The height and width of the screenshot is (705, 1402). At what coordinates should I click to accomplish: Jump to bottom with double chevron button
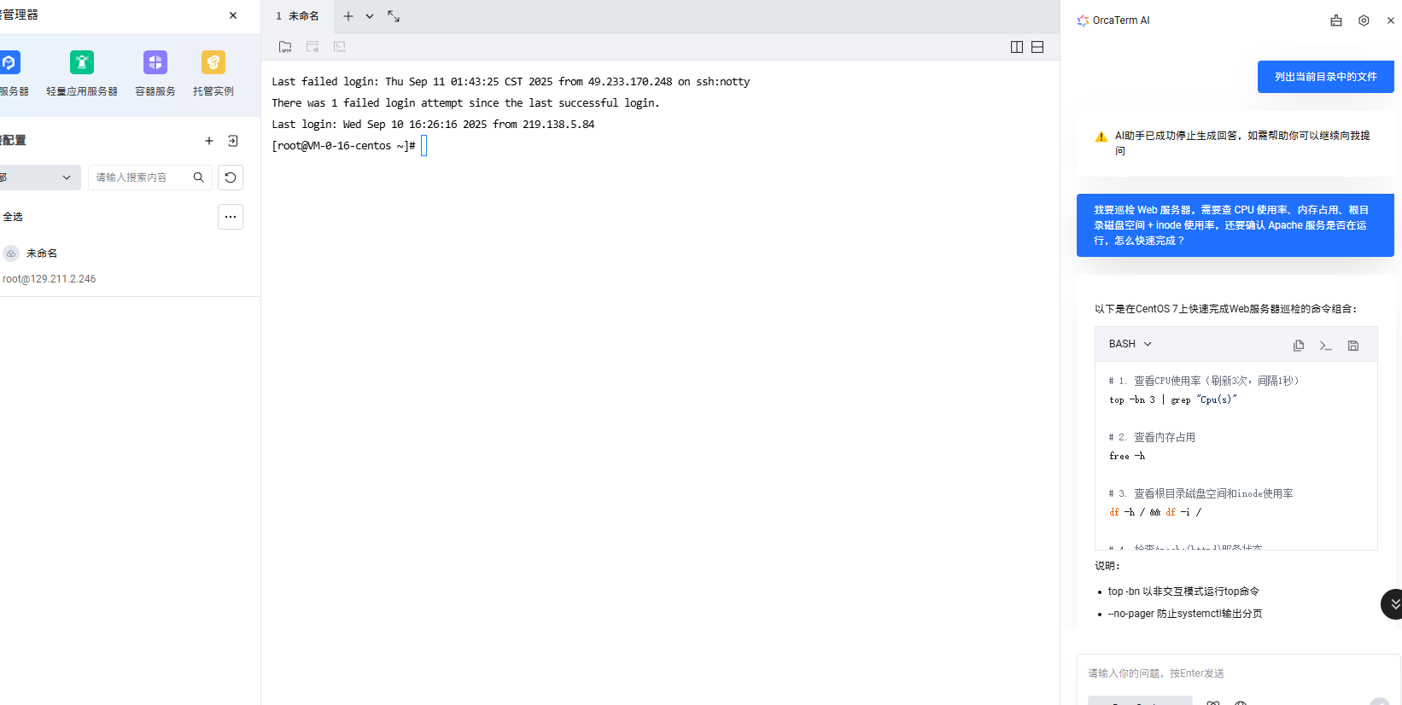1393,604
